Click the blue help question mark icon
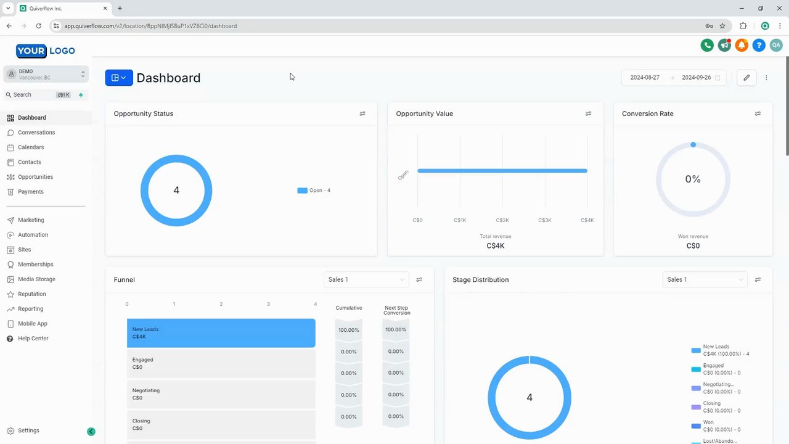 759,45
